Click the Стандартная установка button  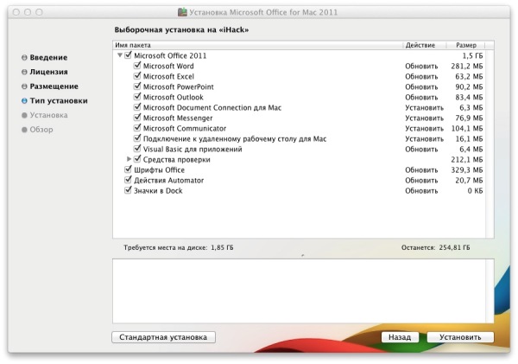pos(163,337)
